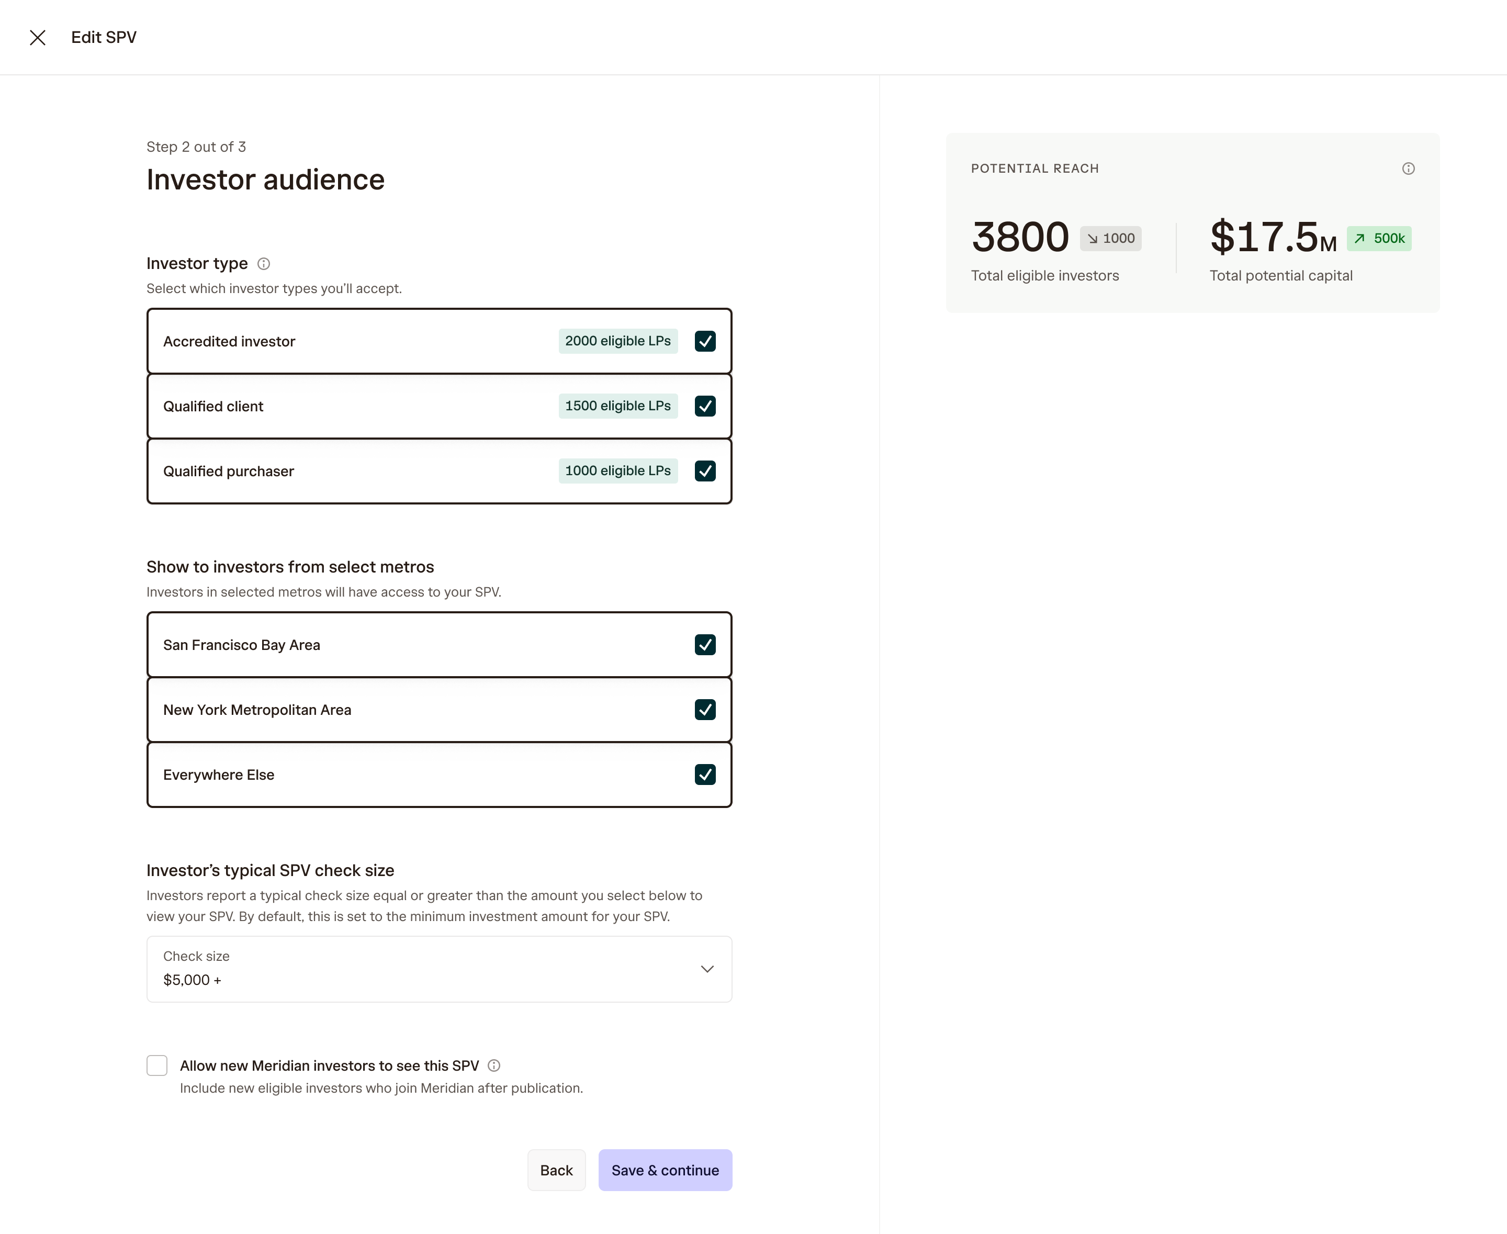Open the Check size dropdown
The width and height of the screenshot is (1507, 1234).
pos(438,969)
